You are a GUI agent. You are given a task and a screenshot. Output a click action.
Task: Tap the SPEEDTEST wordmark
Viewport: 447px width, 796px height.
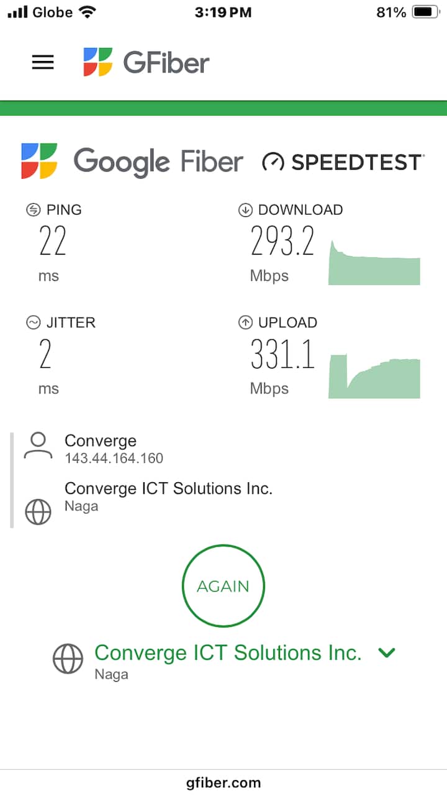(358, 162)
